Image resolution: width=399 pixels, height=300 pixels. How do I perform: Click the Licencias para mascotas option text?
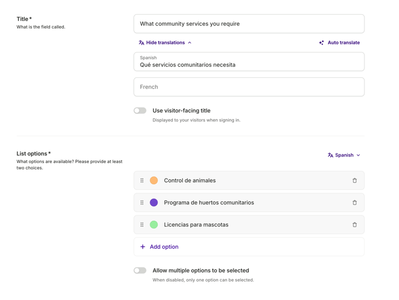pos(196,225)
